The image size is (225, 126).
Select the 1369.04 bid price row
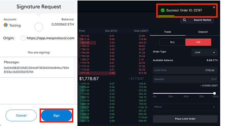(x=114, y=101)
